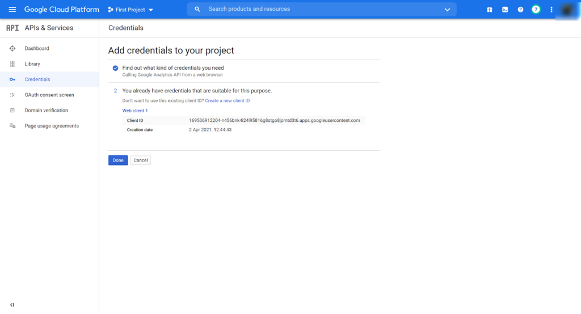Open notifications badge showing 7
581x314 pixels.
point(536,10)
